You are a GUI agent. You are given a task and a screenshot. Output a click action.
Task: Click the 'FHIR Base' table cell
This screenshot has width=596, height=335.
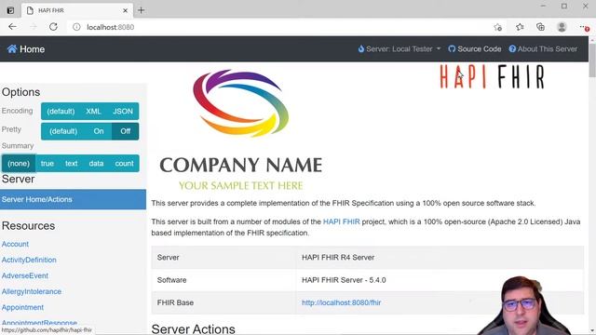click(x=223, y=302)
